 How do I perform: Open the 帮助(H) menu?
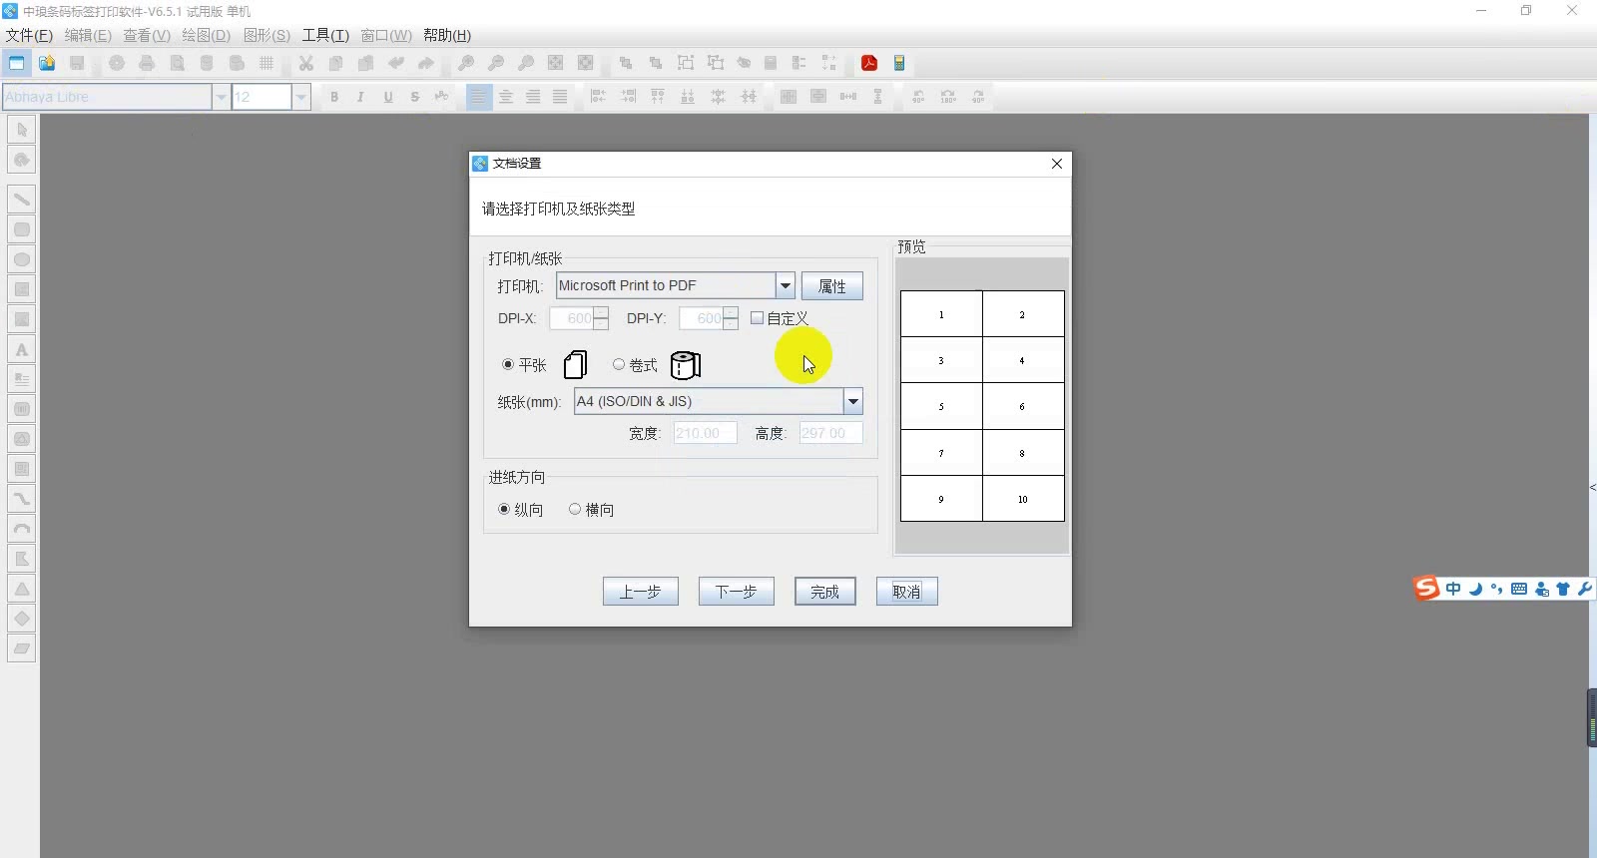point(447,35)
